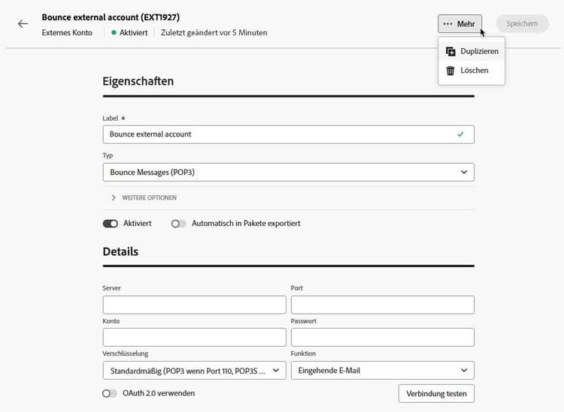The image size is (564, 412).
Task: Click the Port input field
Action: click(x=382, y=305)
